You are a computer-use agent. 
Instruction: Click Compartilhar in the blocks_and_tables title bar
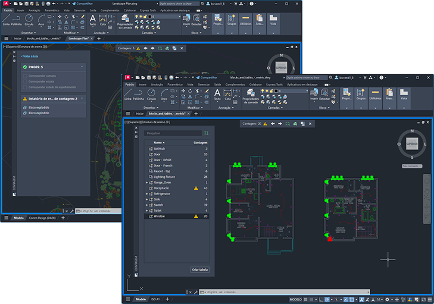pos(207,77)
